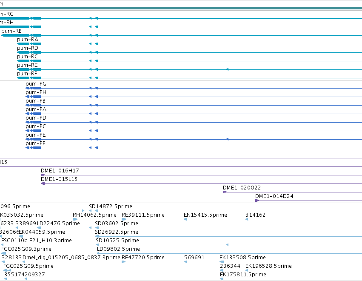Select the SD10525.5prime EST label
Screen dimensions: 362x281
117,241
